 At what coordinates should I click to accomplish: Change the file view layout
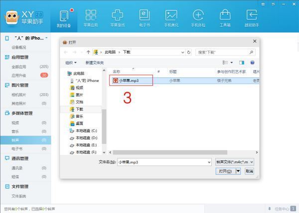point(225,63)
